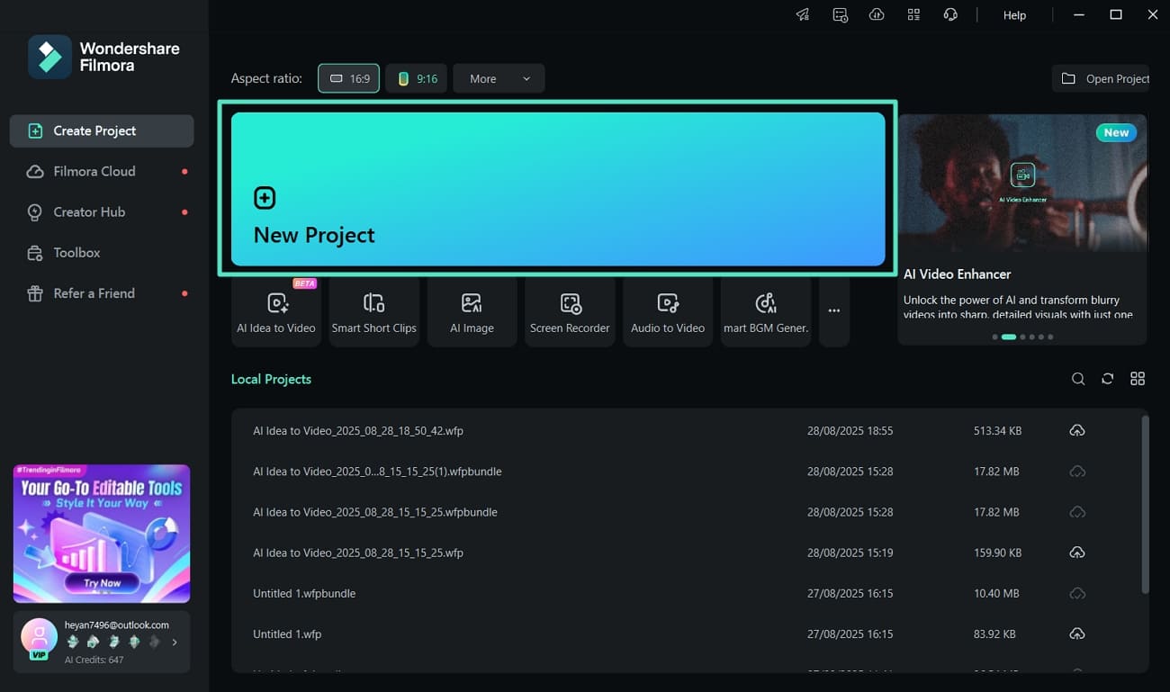Upload the 159.90 KB project to cloud
This screenshot has width=1170, height=692.
[1077, 553]
